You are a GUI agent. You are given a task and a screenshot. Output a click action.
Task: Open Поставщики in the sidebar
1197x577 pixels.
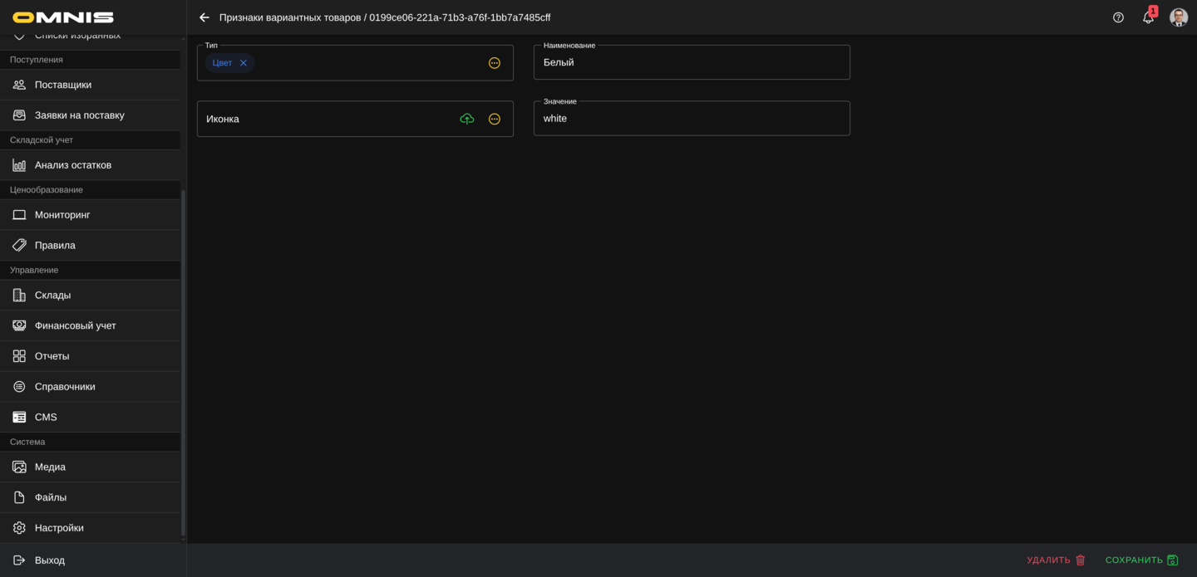(x=63, y=85)
